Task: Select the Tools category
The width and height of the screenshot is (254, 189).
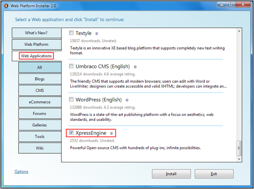Action: point(40,136)
